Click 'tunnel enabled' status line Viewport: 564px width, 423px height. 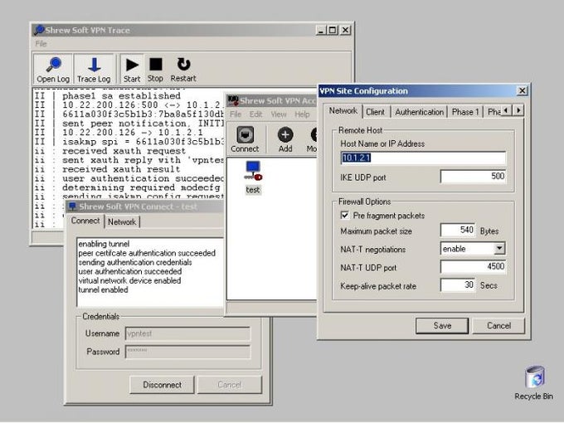tap(103, 289)
